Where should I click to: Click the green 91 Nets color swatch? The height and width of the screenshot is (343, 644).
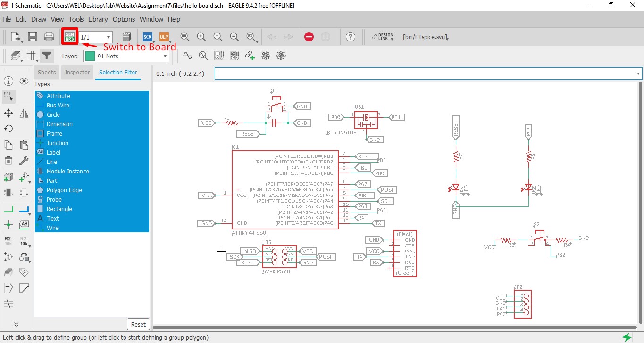click(x=90, y=56)
